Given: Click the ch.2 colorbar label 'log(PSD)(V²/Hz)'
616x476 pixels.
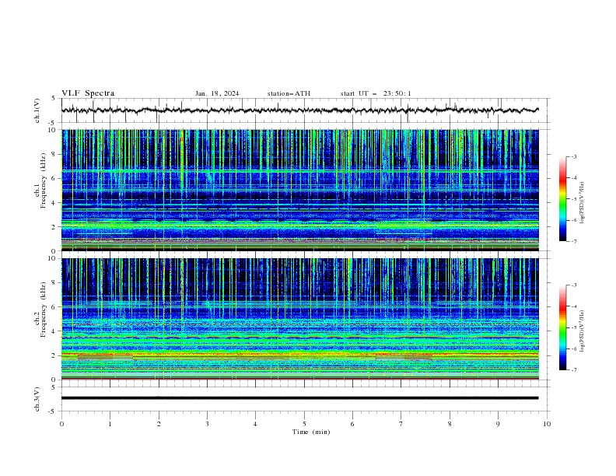Looking at the screenshot, I should tap(583, 331).
